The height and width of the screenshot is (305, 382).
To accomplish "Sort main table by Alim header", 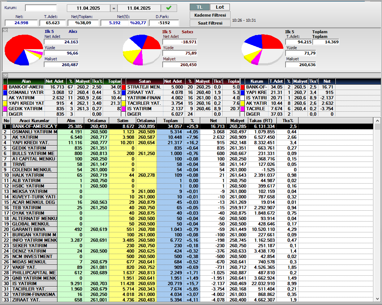I will (71, 121).
